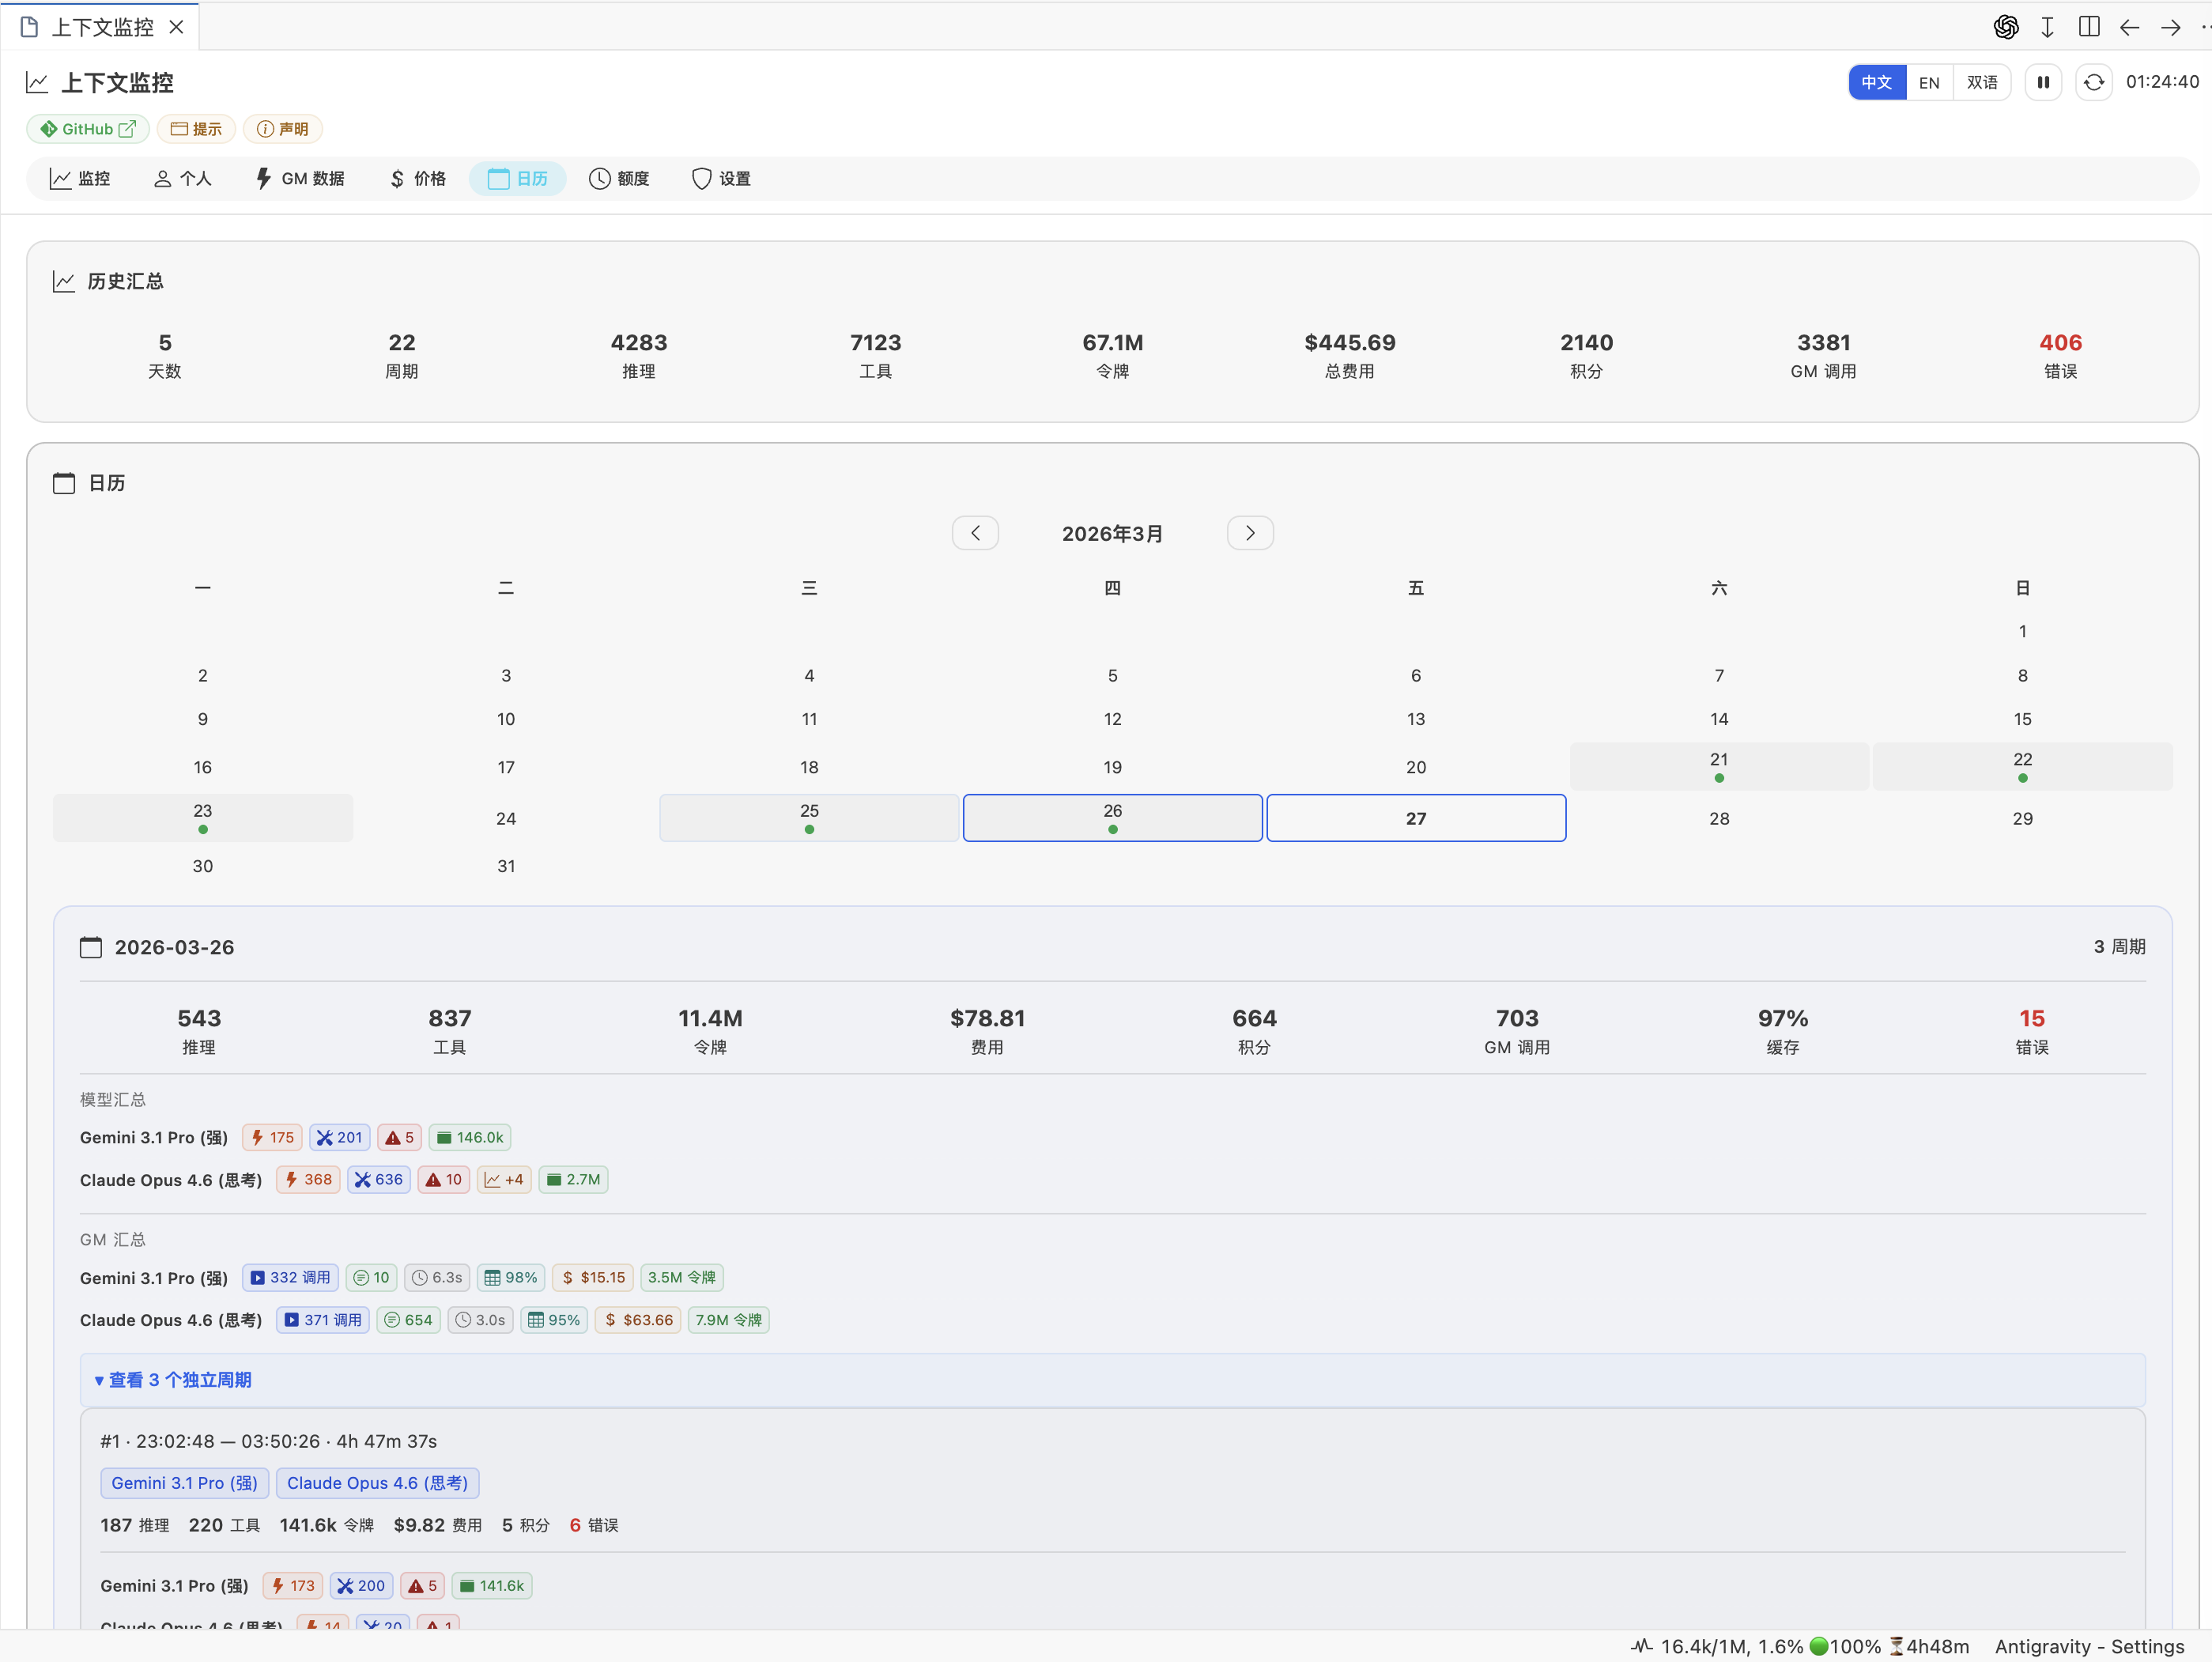Click the refresh icon next to timer
Screen dimensions: 2212x1662
point(2093,82)
